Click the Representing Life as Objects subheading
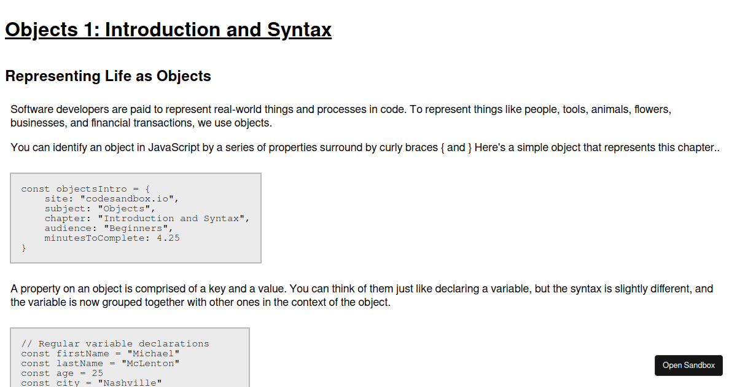 (x=108, y=76)
